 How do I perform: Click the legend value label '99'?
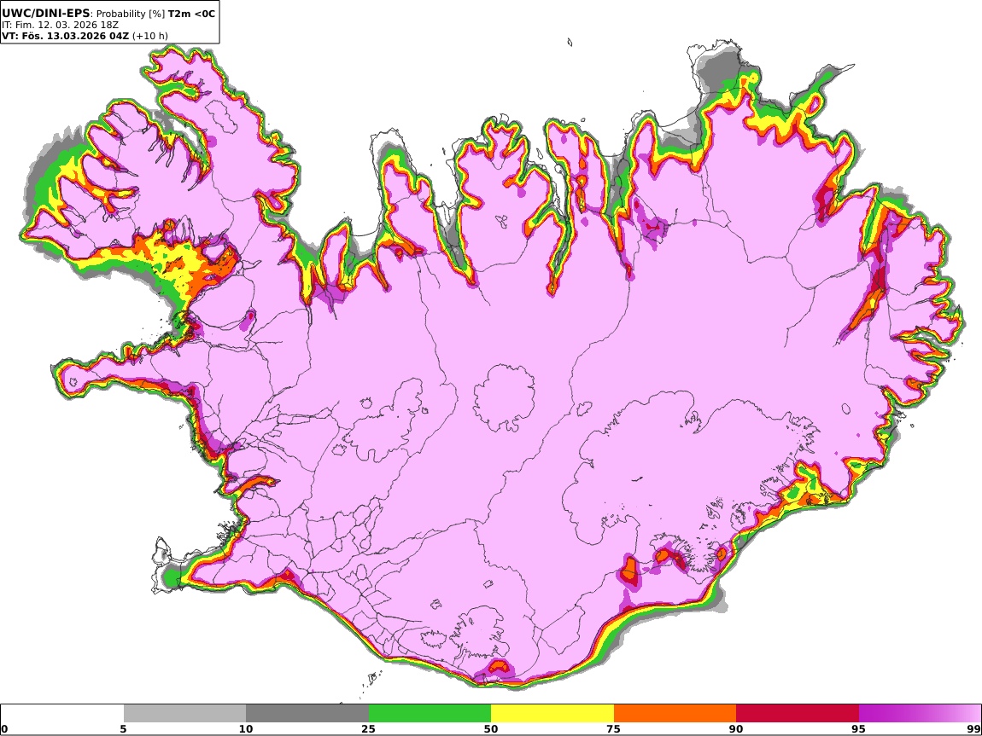[973, 729]
